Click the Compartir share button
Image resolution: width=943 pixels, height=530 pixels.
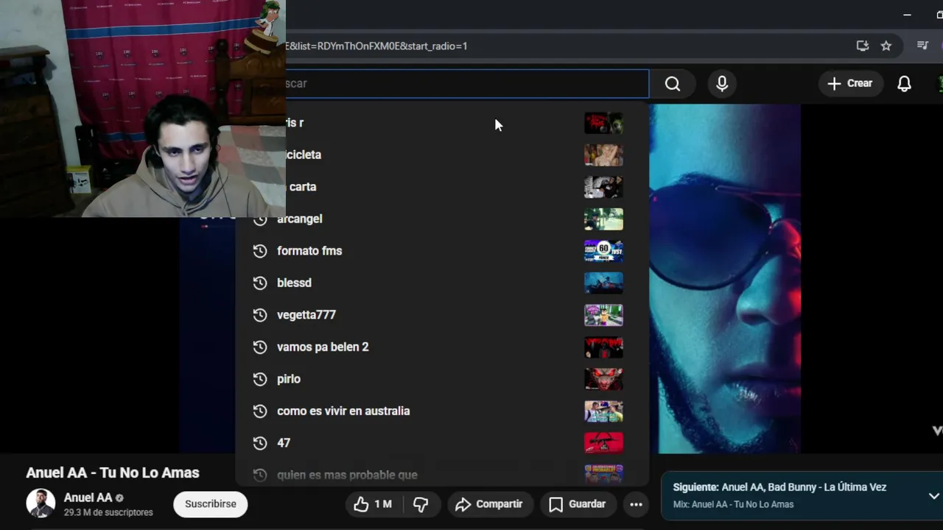pyautogui.click(x=489, y=504)
